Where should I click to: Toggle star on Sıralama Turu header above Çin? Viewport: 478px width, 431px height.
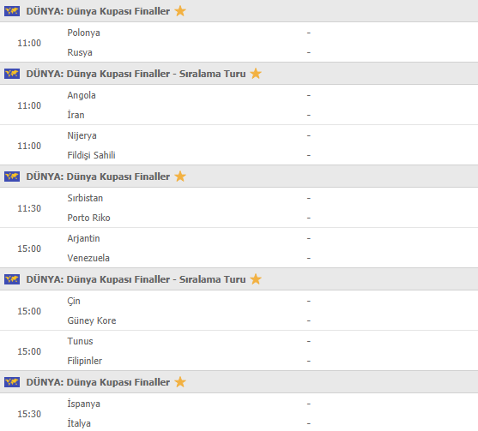256,279
